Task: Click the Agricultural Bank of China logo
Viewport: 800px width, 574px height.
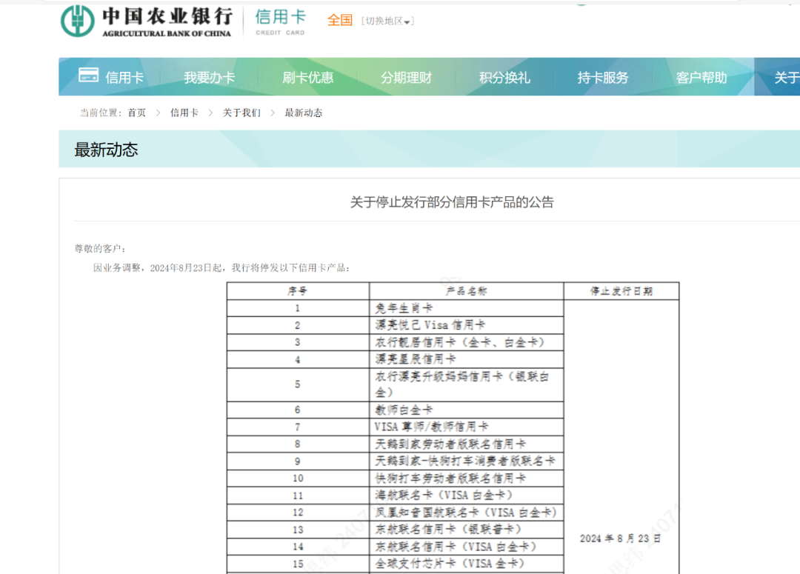Action: [x=144, y=21]
